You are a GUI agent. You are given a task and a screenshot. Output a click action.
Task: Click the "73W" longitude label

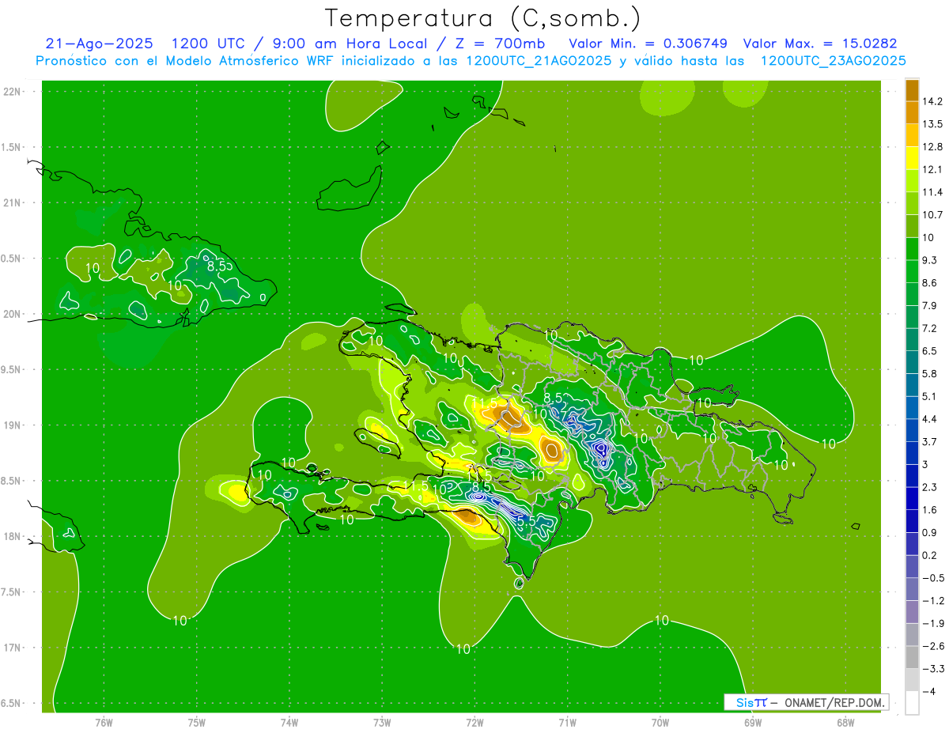click(382, 723)
